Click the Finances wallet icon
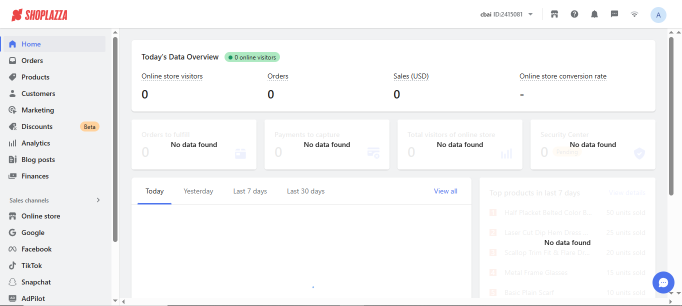Image resolution: width=682 pixels, height=306 pixels. point(12,176)
